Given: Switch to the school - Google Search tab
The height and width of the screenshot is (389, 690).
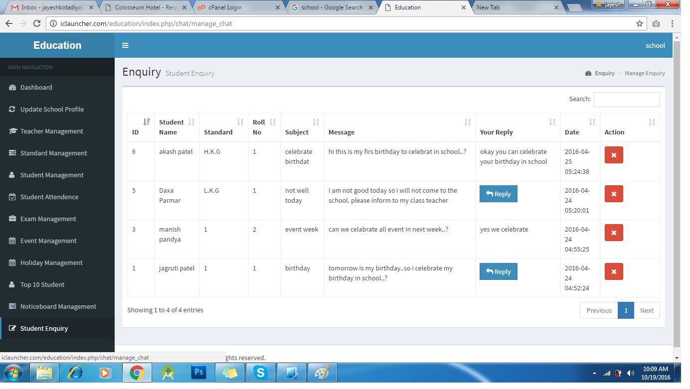Looking at the screenshot, I should pos(332,7).
